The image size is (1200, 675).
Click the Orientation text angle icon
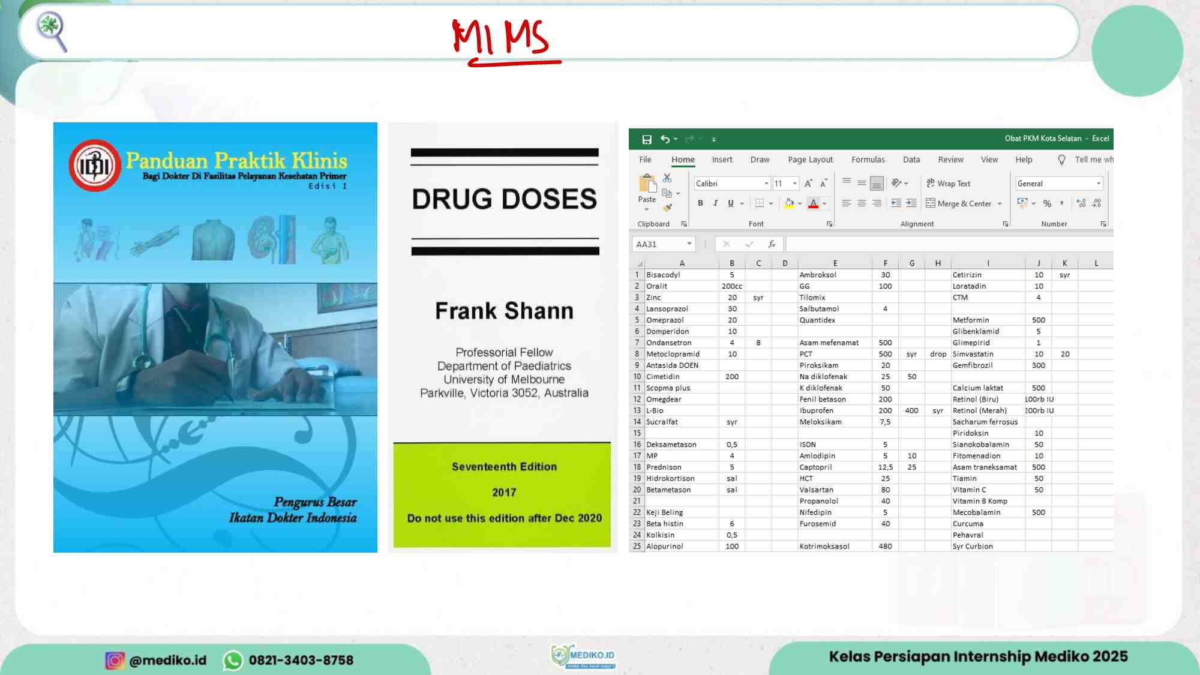coord(896,183)
